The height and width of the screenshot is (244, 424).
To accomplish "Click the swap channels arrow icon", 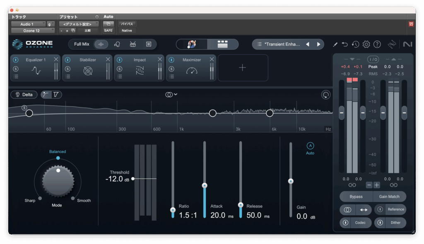I will coord(363,210).
